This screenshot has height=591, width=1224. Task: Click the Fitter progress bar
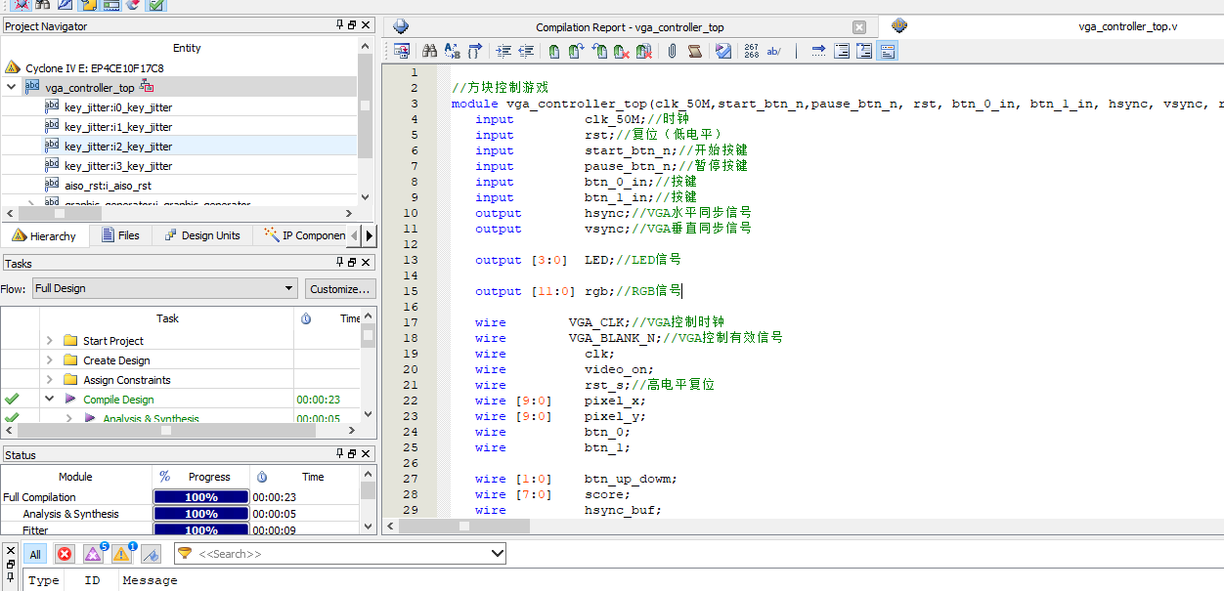click(200, 530)
